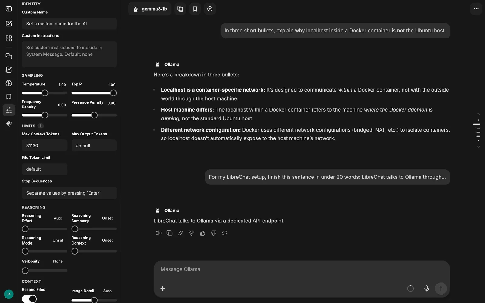
Task: Open the conversations list icon in the sidebar
Action: [x=9, y=56]
